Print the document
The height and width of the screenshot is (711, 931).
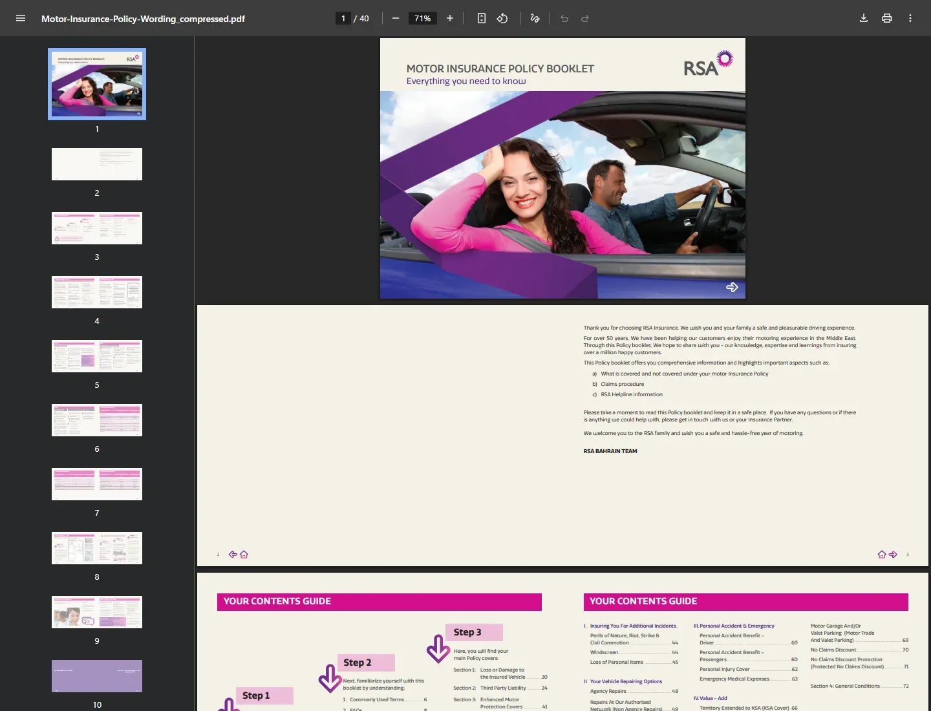coord(887,18)
